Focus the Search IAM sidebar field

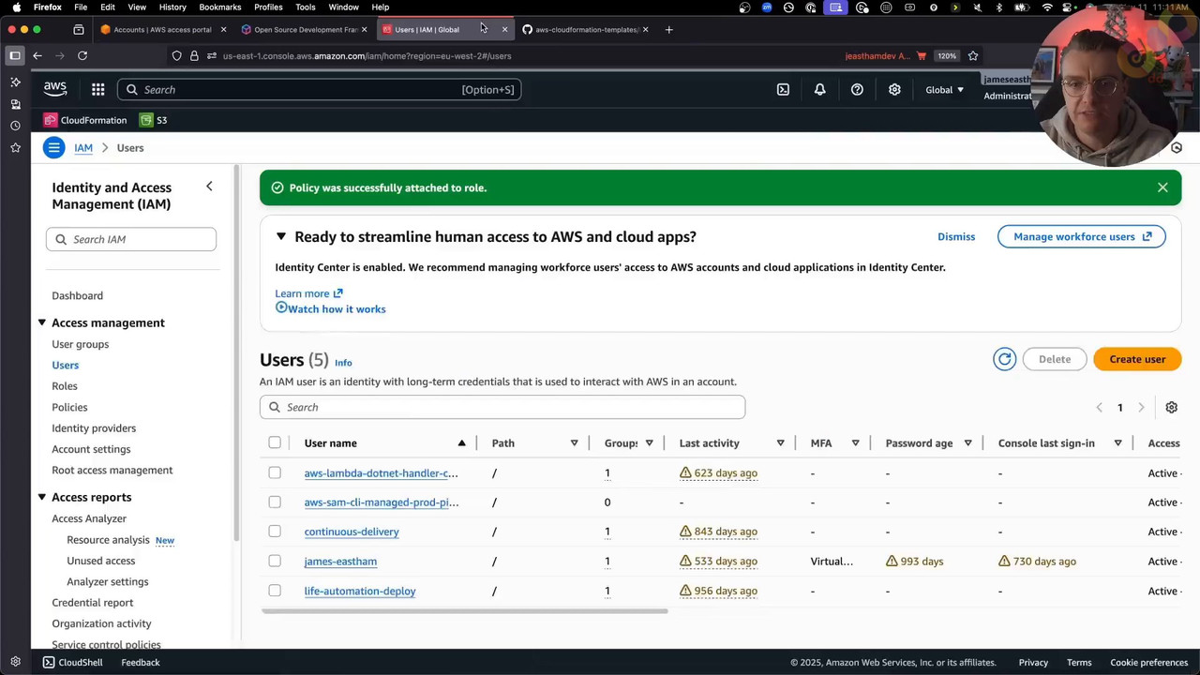pyautogui.click(x=131, y=239)
